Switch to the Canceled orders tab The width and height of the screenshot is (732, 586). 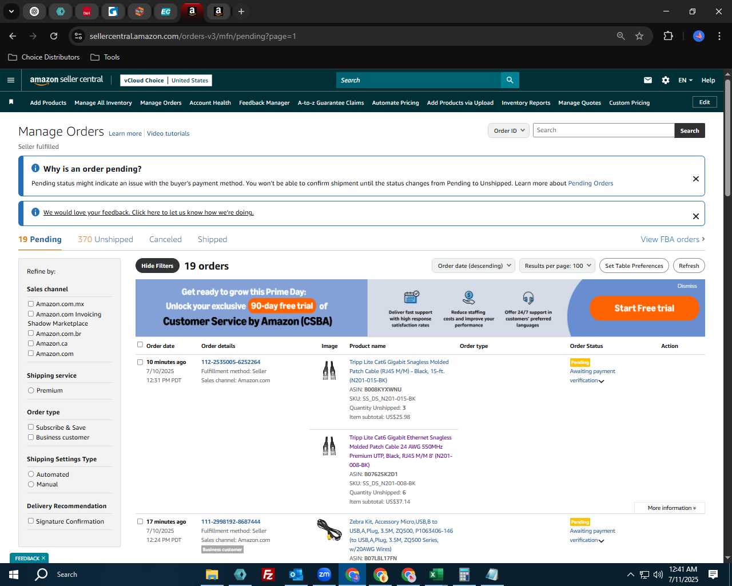coord(165,239)
